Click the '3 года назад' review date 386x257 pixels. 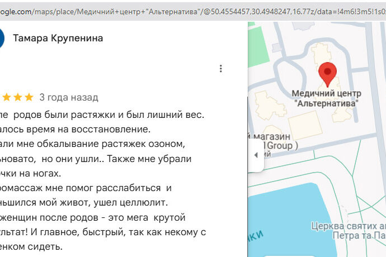pos(69,97)
